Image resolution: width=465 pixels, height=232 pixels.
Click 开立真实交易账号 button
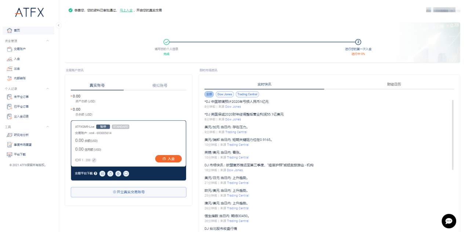pos(128,192)
